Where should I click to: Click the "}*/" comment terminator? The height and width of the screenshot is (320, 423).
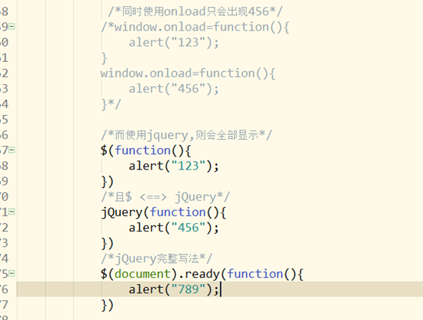[x=111, y=105]
